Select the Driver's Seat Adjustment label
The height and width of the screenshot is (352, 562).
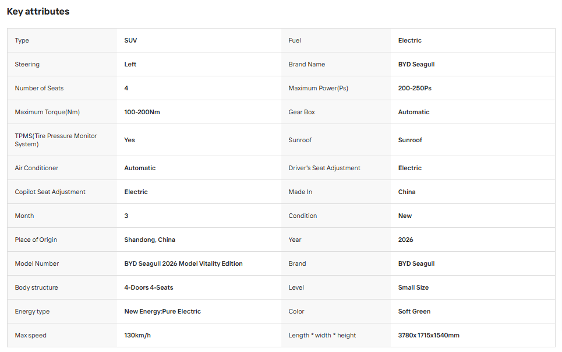coord(324,168)
